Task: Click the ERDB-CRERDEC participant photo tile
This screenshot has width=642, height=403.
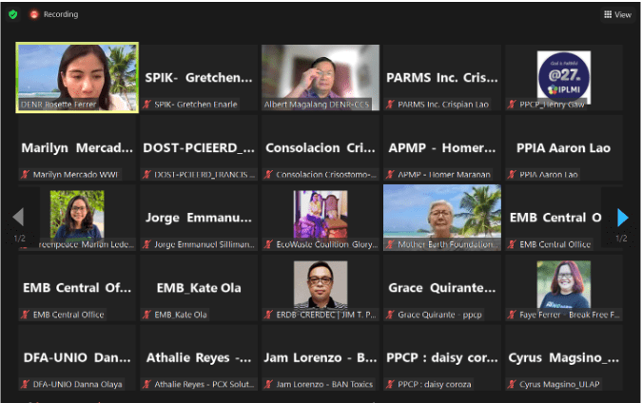Action: pyautogui.click(x=321, y=287)
